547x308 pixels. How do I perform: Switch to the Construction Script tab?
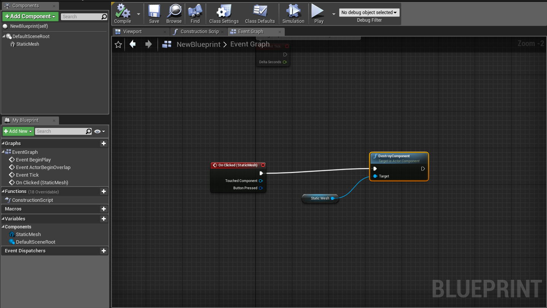pyautogui.click(x=199, y=32)
